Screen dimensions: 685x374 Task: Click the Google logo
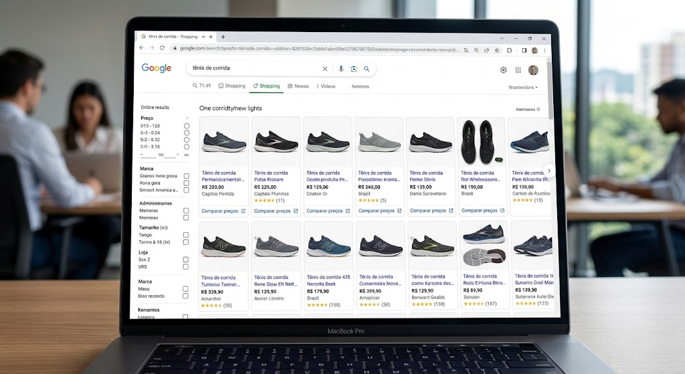(157, 68)
